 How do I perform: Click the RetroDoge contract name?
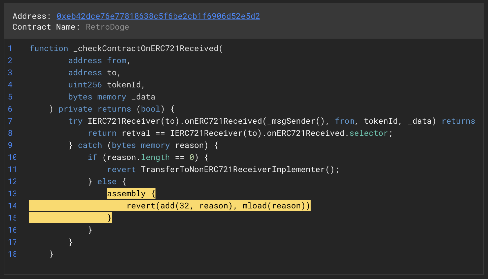(107, 27)
